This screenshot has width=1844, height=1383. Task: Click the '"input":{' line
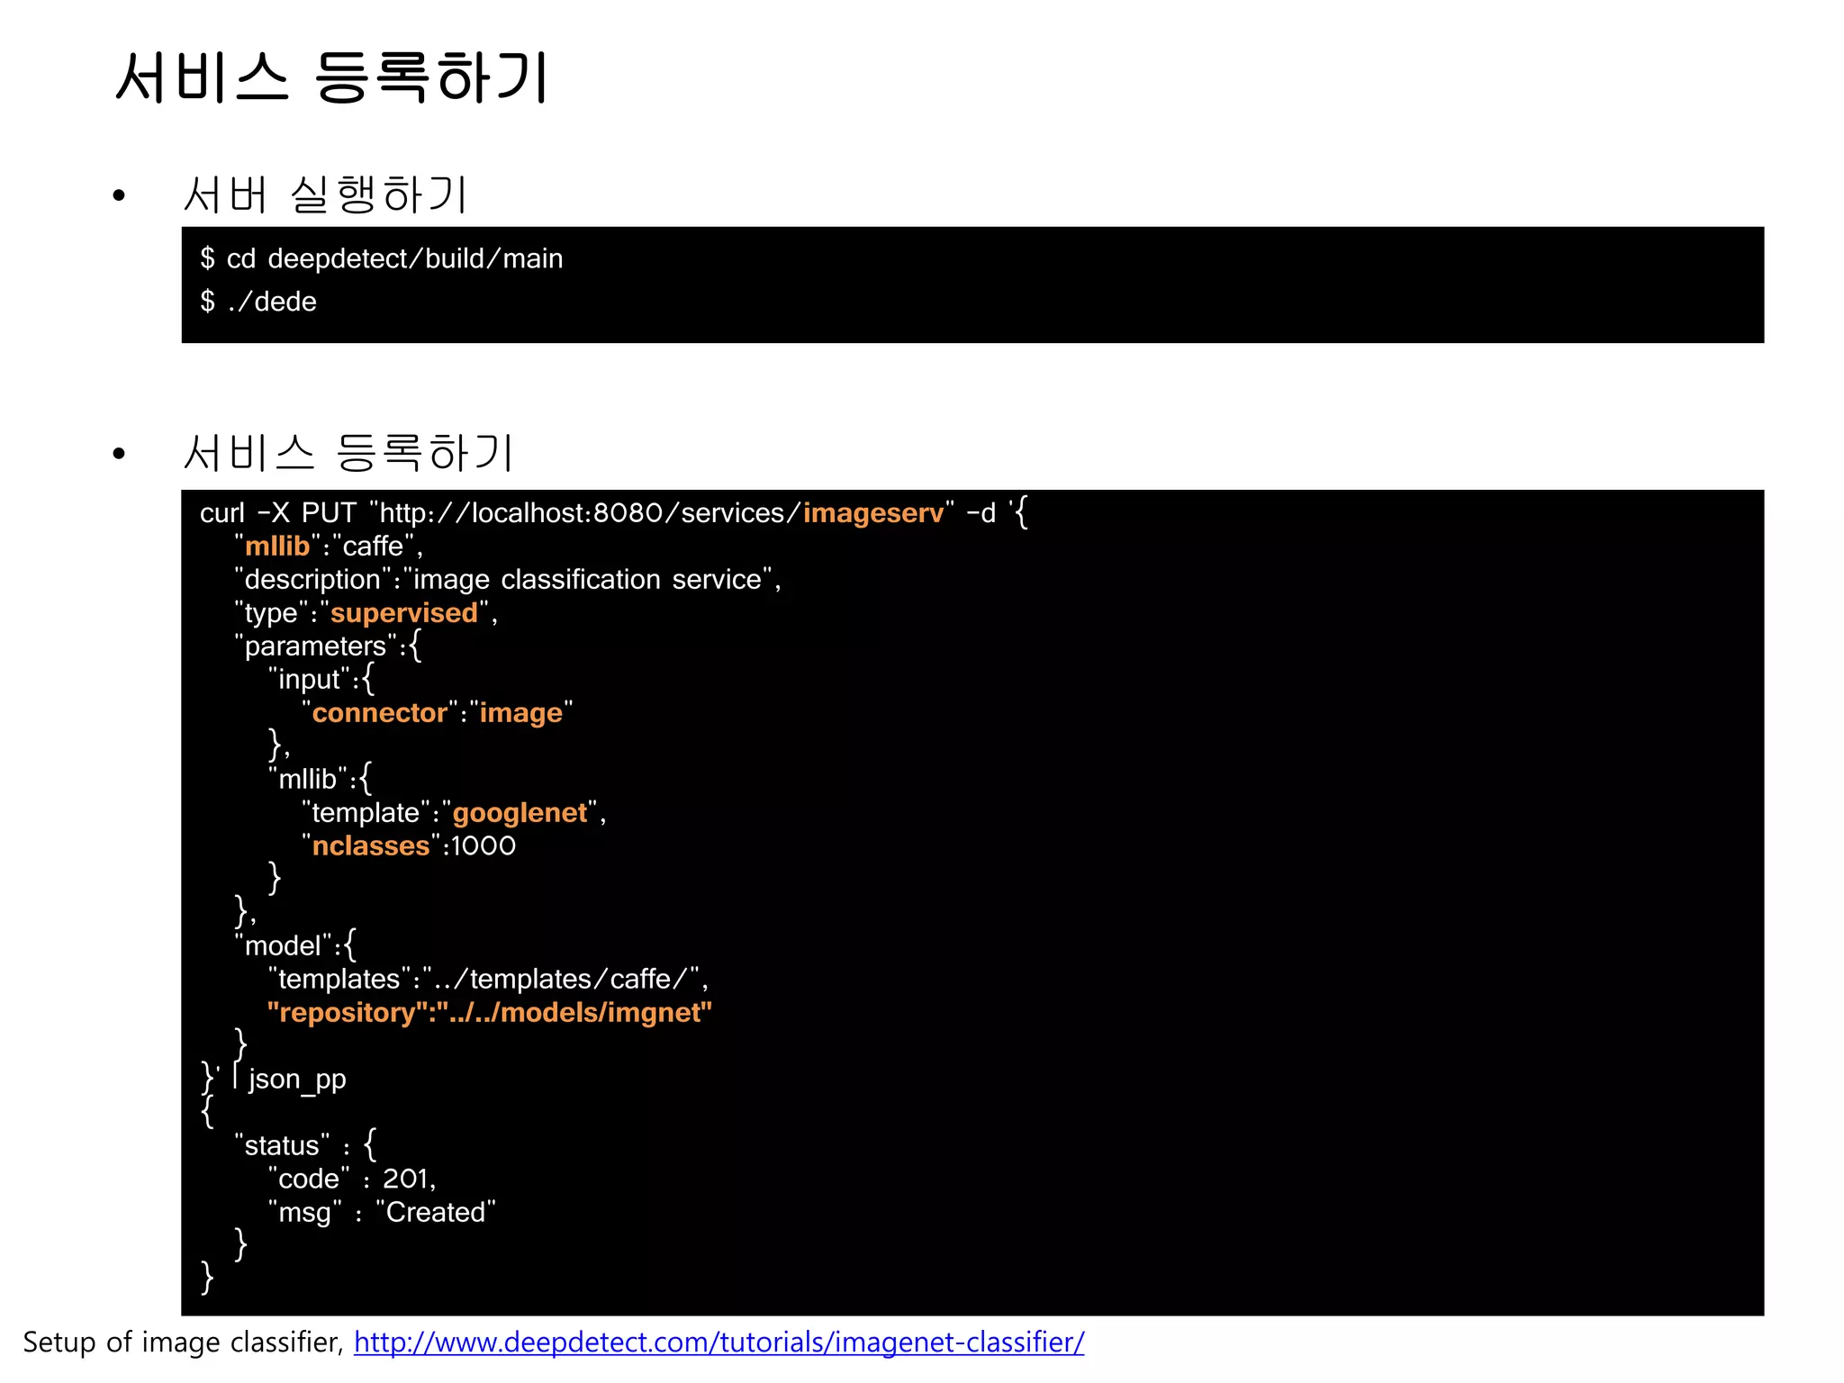tap(321, 679)
